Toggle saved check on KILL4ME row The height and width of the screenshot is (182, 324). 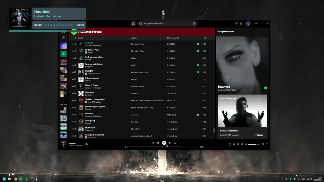pos(198,72)
